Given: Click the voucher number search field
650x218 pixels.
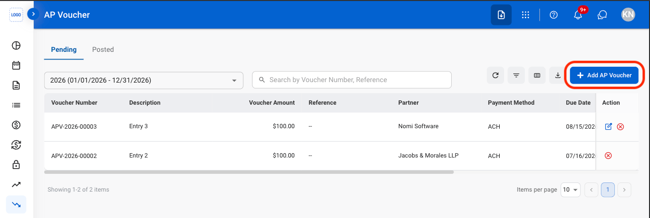Looking at the screenshot, I should 352,80.
